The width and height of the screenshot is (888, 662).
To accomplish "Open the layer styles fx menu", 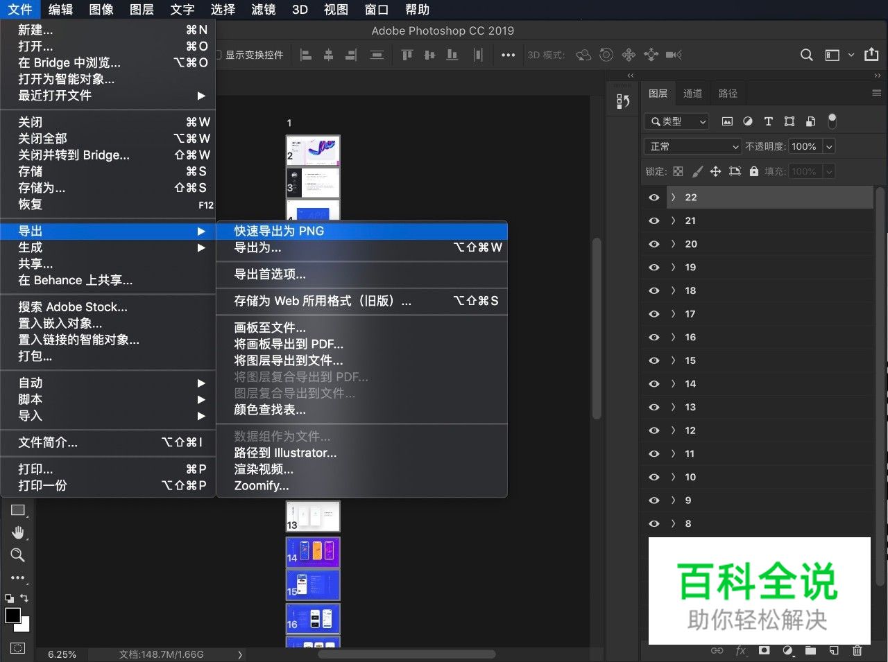I will point(740,650).
